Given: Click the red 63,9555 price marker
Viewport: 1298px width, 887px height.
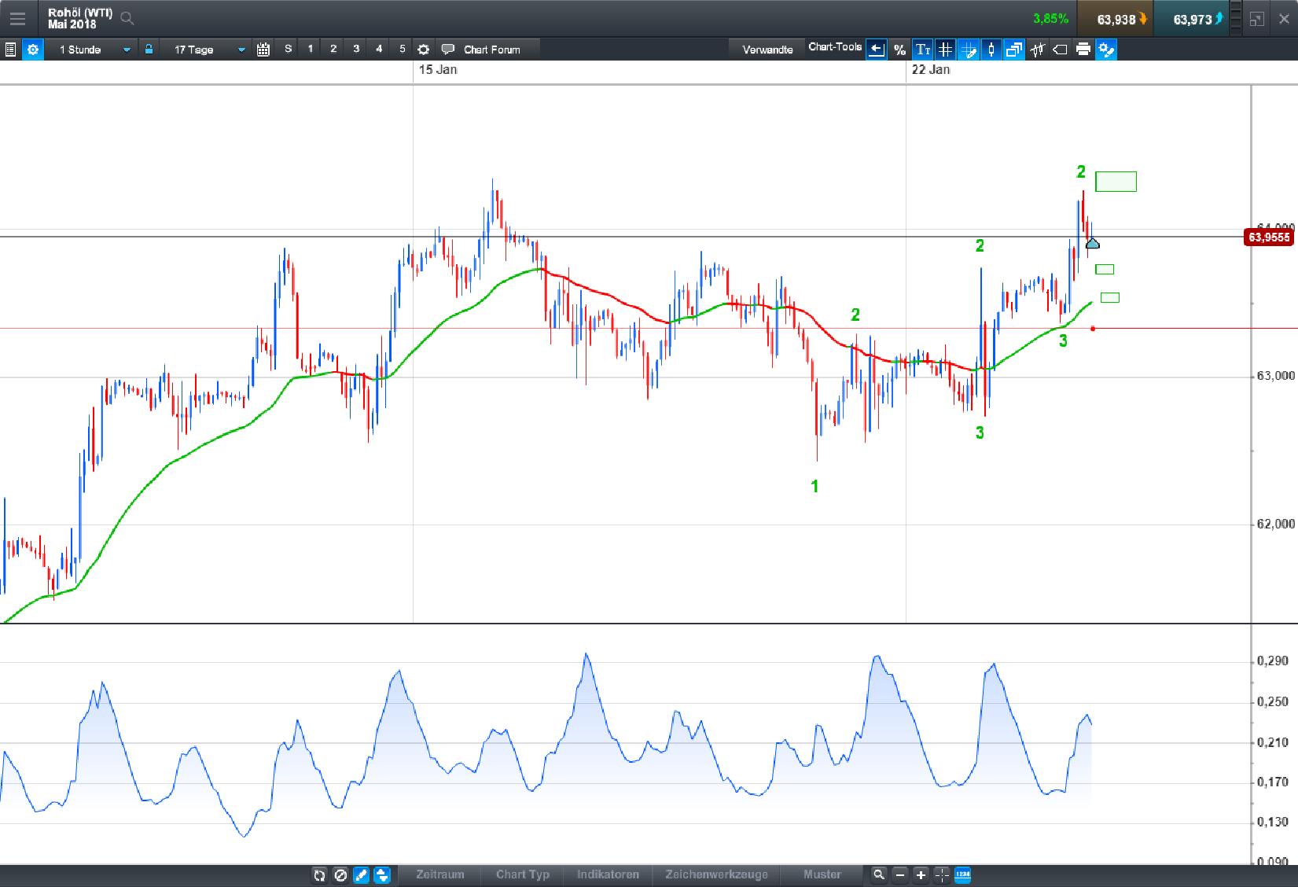Looking at the screenshot, I should pyautogui.click(x=1269, y=237).
